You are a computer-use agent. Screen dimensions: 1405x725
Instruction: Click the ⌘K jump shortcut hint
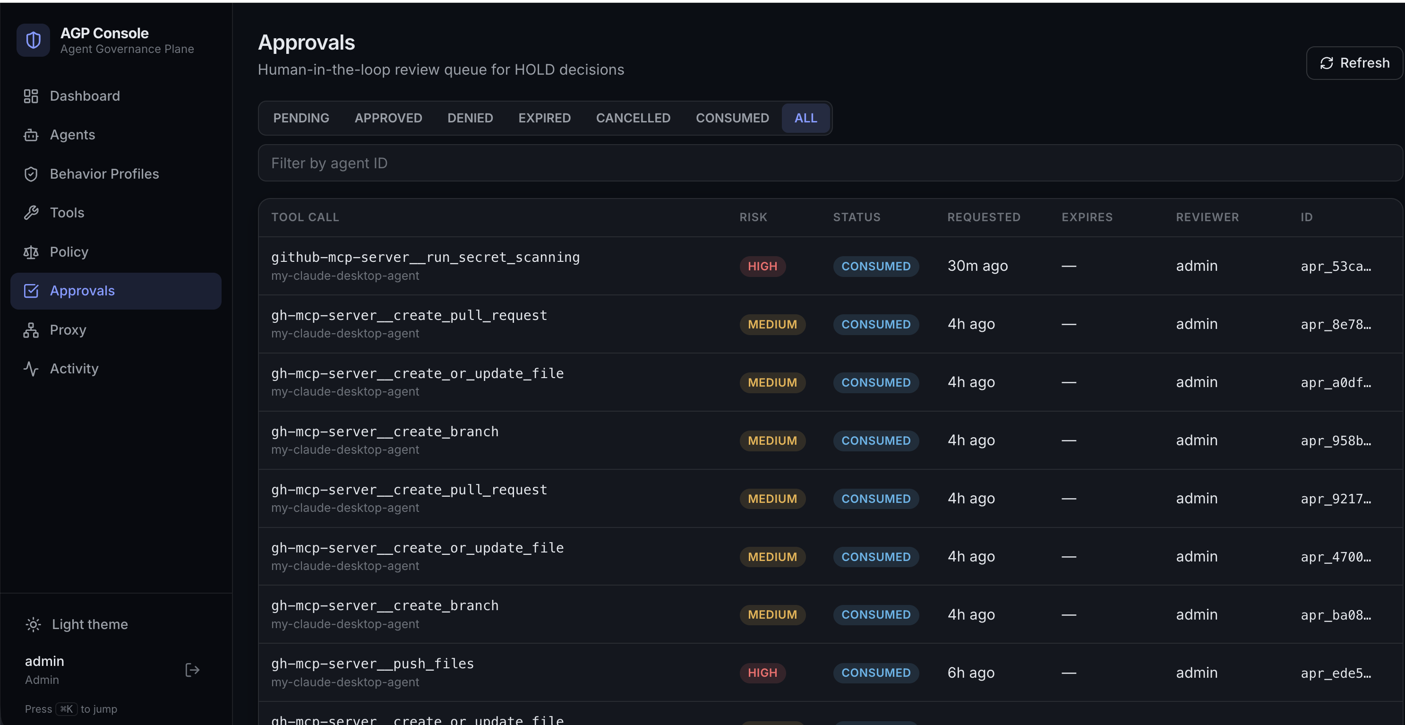coord(67,709)
